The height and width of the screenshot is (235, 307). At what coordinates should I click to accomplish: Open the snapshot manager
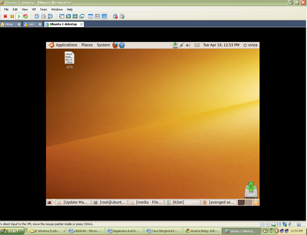point(50,16)
